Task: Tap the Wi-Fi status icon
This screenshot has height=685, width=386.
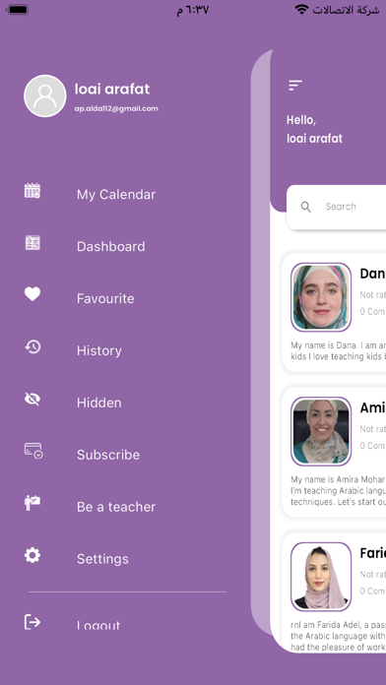Action: 301,10
